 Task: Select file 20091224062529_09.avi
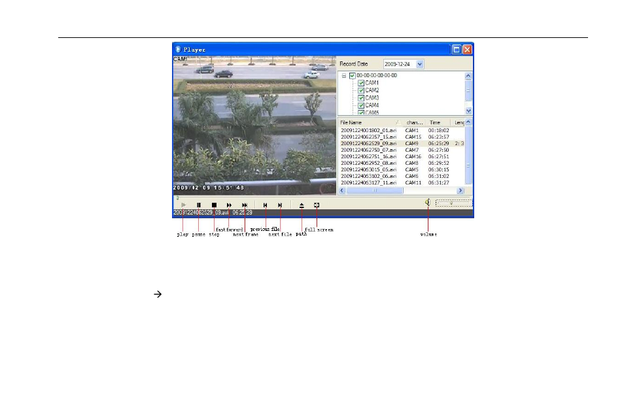coord(368,143)
